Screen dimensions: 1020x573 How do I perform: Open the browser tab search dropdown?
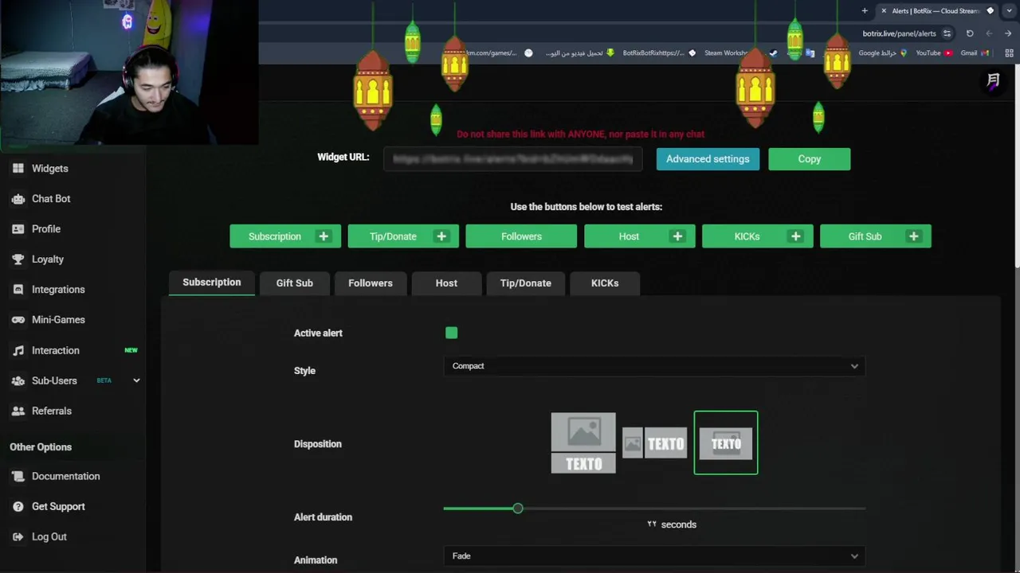click(x=1010, y=10)
